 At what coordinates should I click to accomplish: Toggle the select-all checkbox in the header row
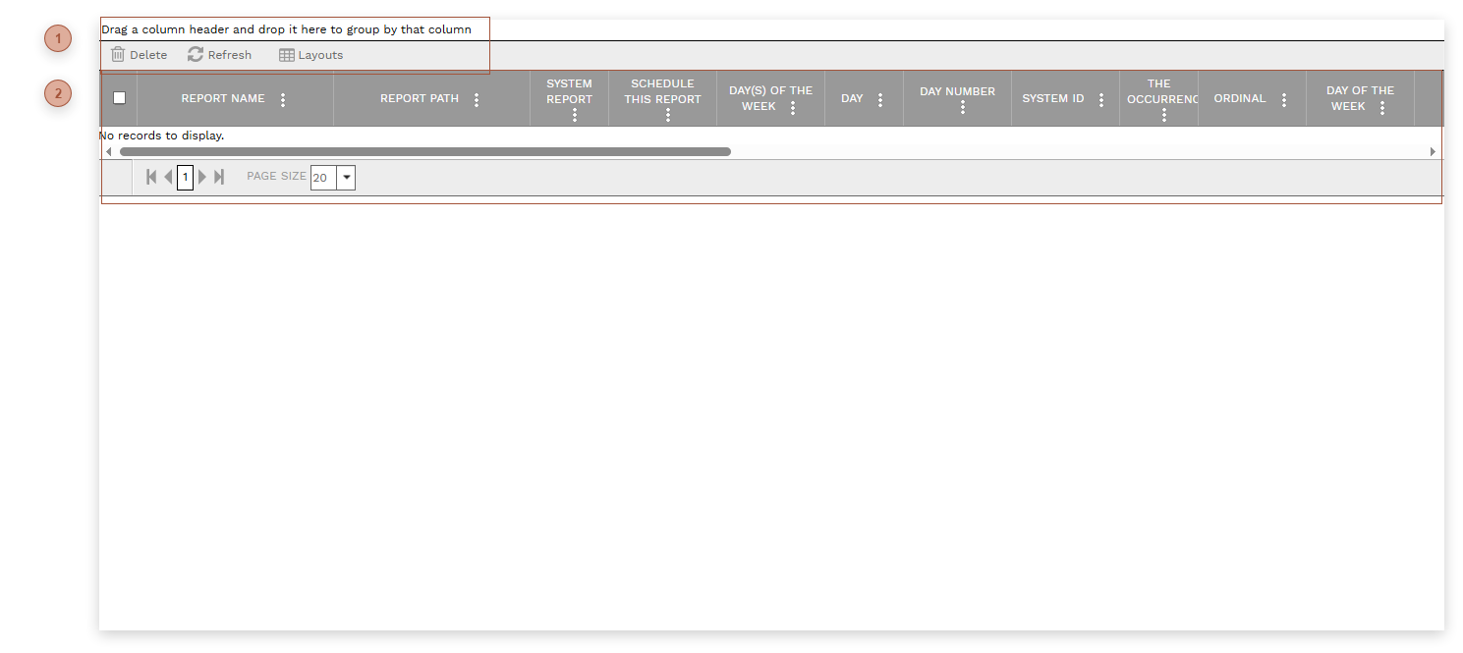(x=119, y=98)
